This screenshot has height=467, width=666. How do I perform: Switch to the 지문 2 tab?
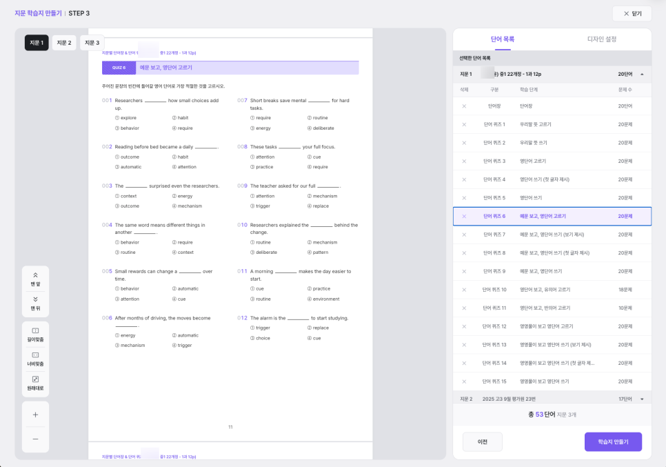64,43
